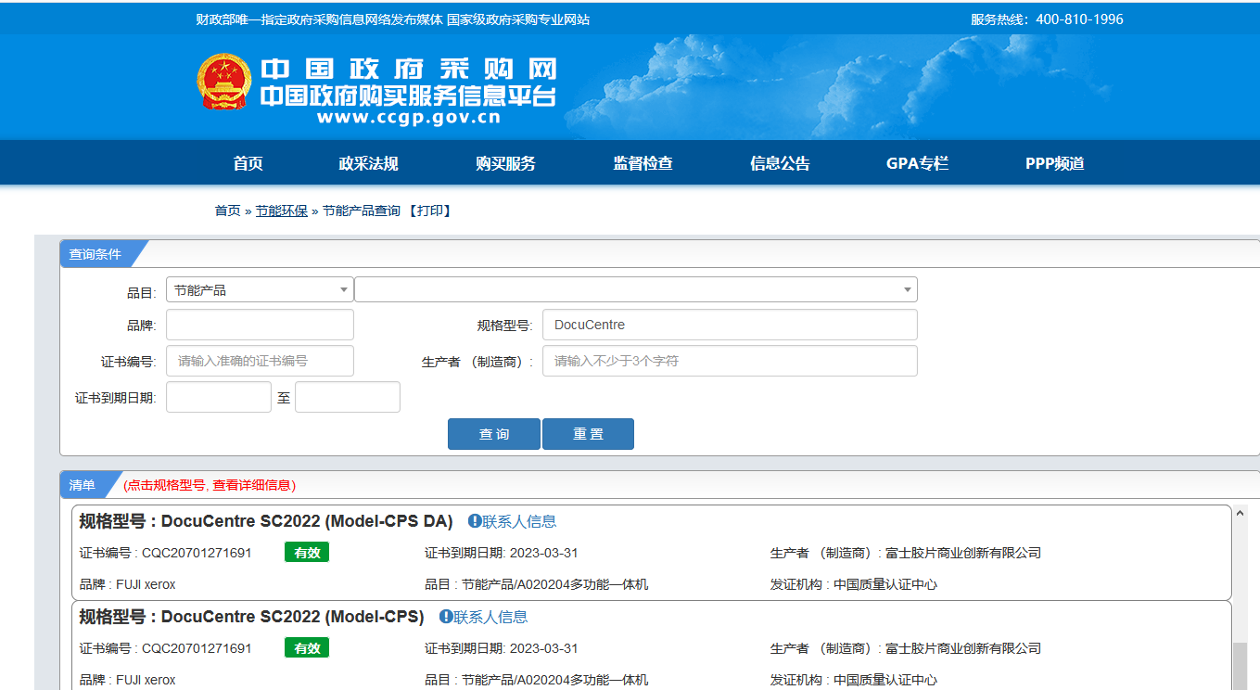Click 首页 breadcrumb link
The image size is (1260, 690).
[x=228, y=211]
